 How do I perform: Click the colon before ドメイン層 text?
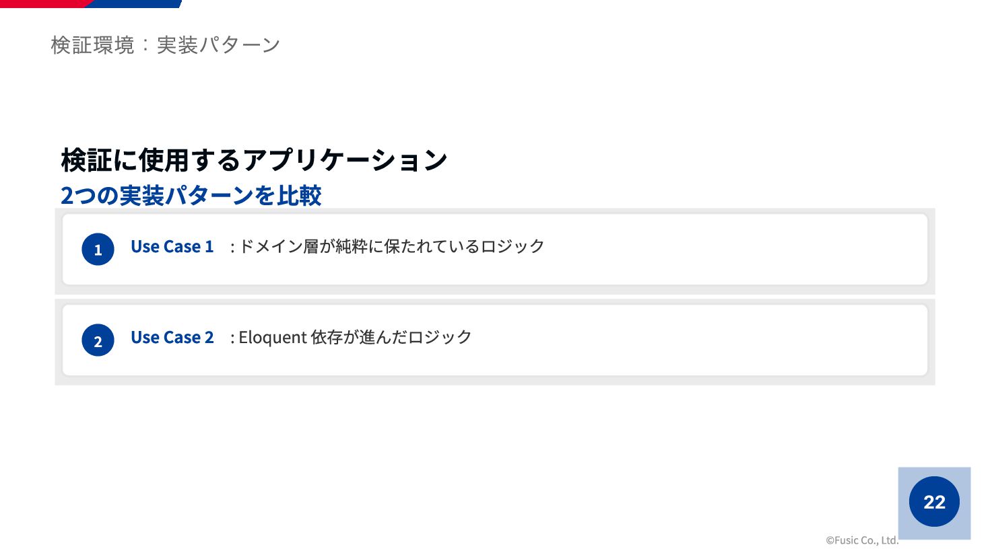click(x=232, y=248)
